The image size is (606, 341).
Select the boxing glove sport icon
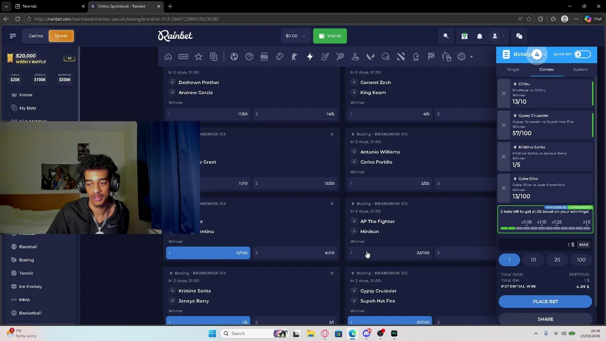coord(279,57)
